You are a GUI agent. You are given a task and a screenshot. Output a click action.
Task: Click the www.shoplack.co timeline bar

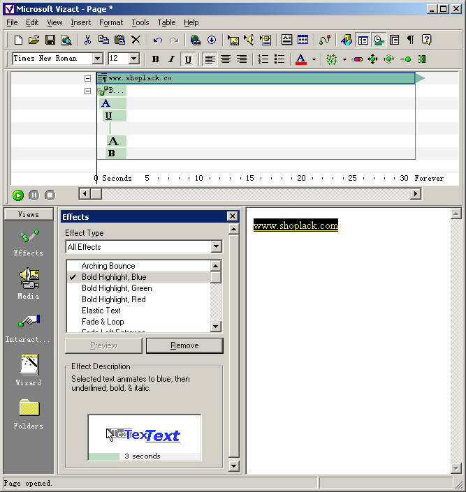pos(256,78)
